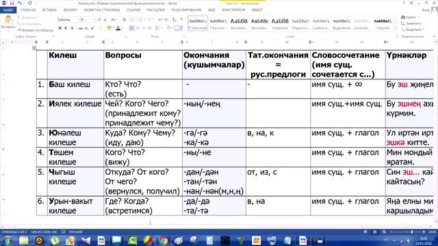
Task: Click the increase indent icon
Action: coord(166,20)
